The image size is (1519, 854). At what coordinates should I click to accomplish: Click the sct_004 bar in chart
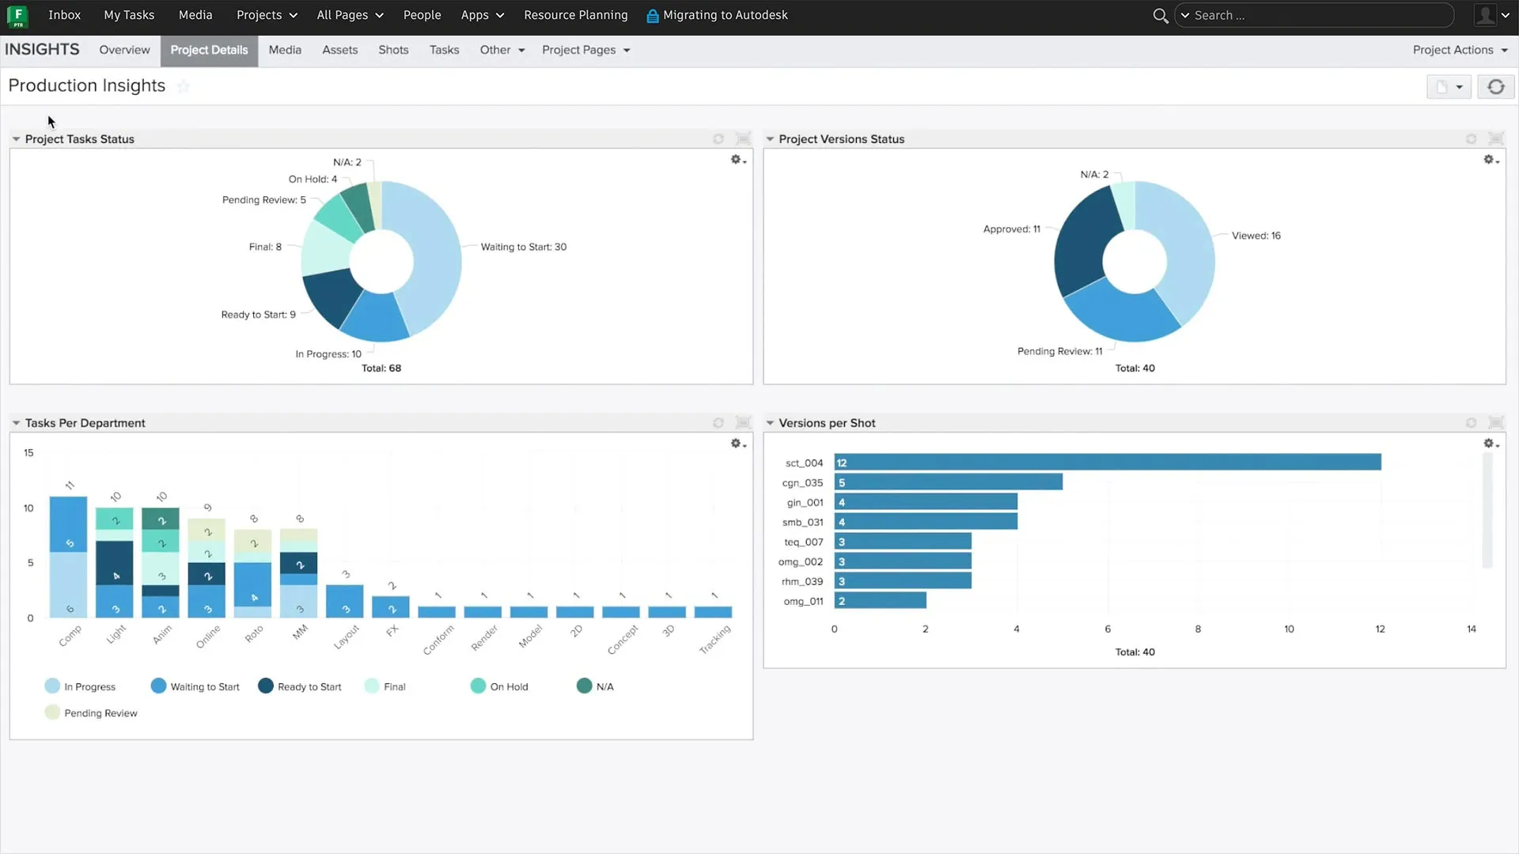[1108, 463]
